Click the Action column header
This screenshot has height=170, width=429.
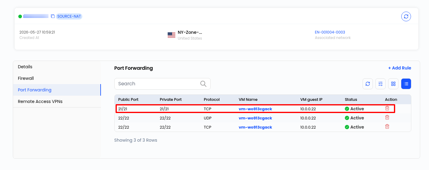(391, 100)
